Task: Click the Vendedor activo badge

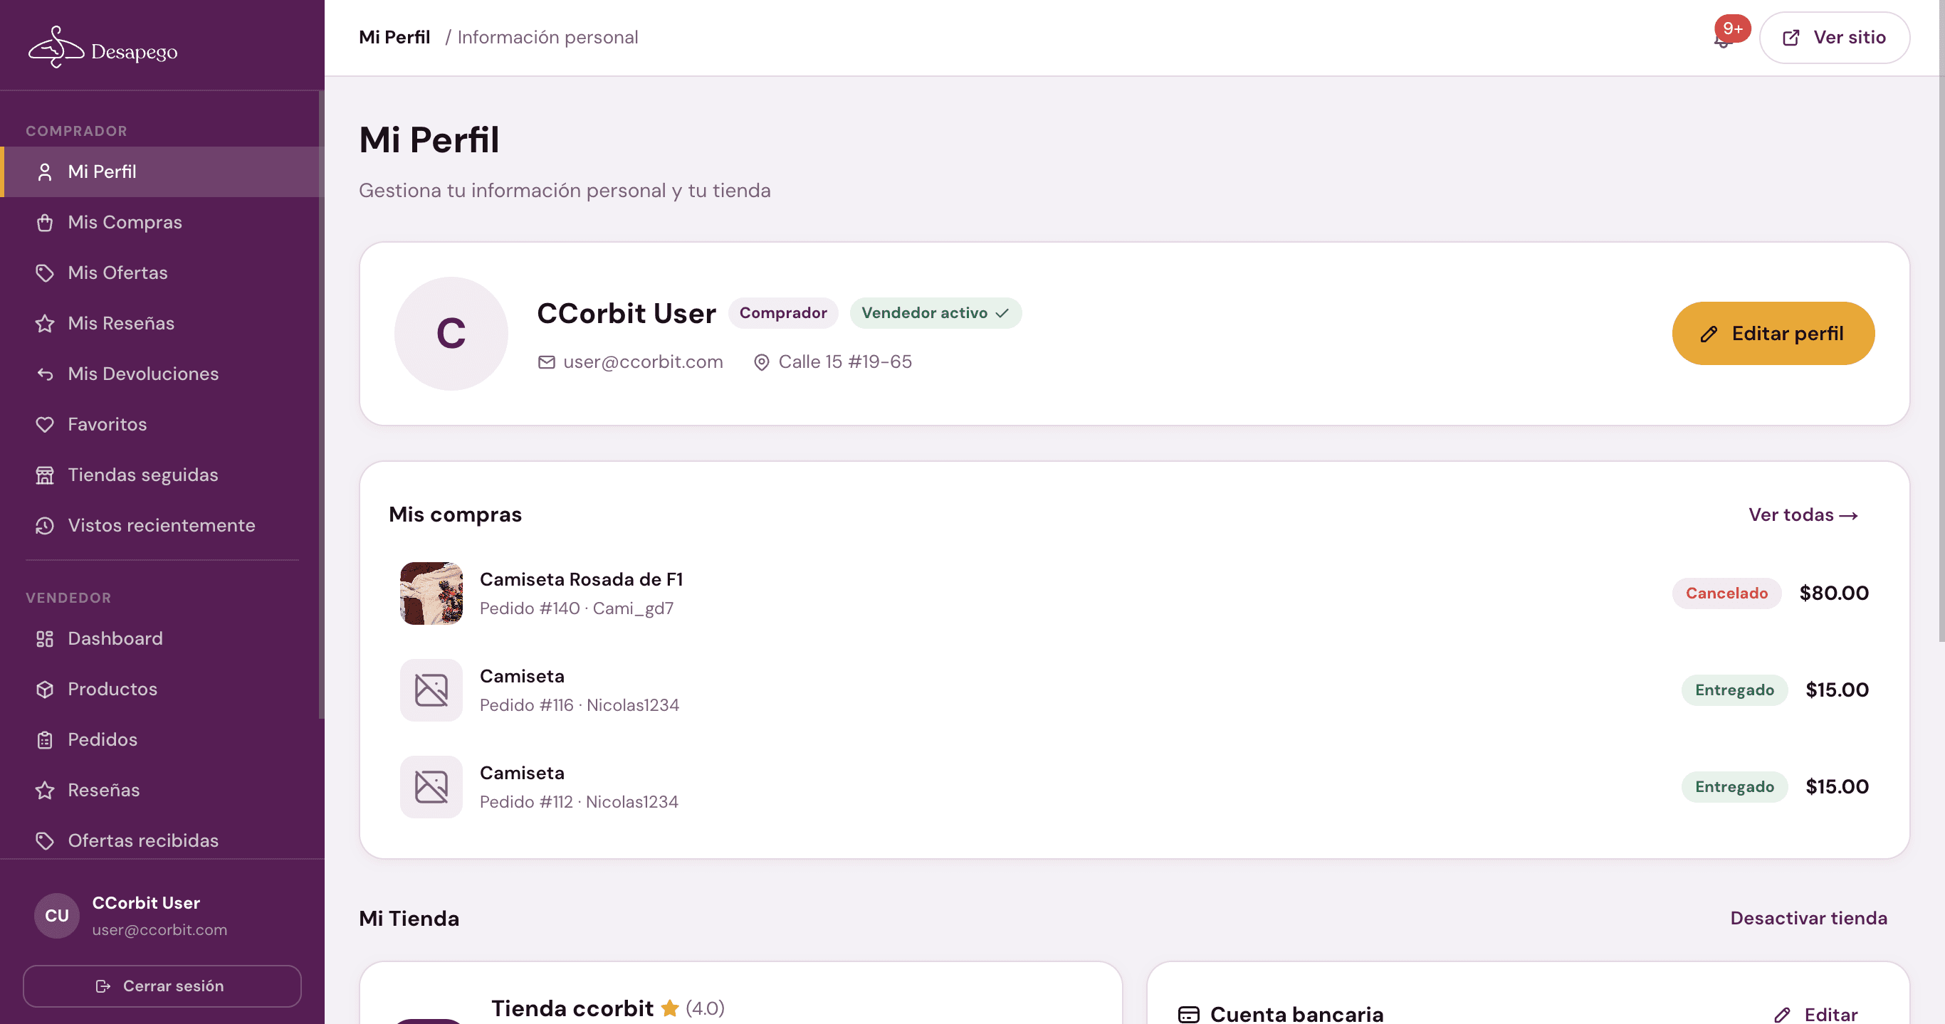Action: pos(935,313)
